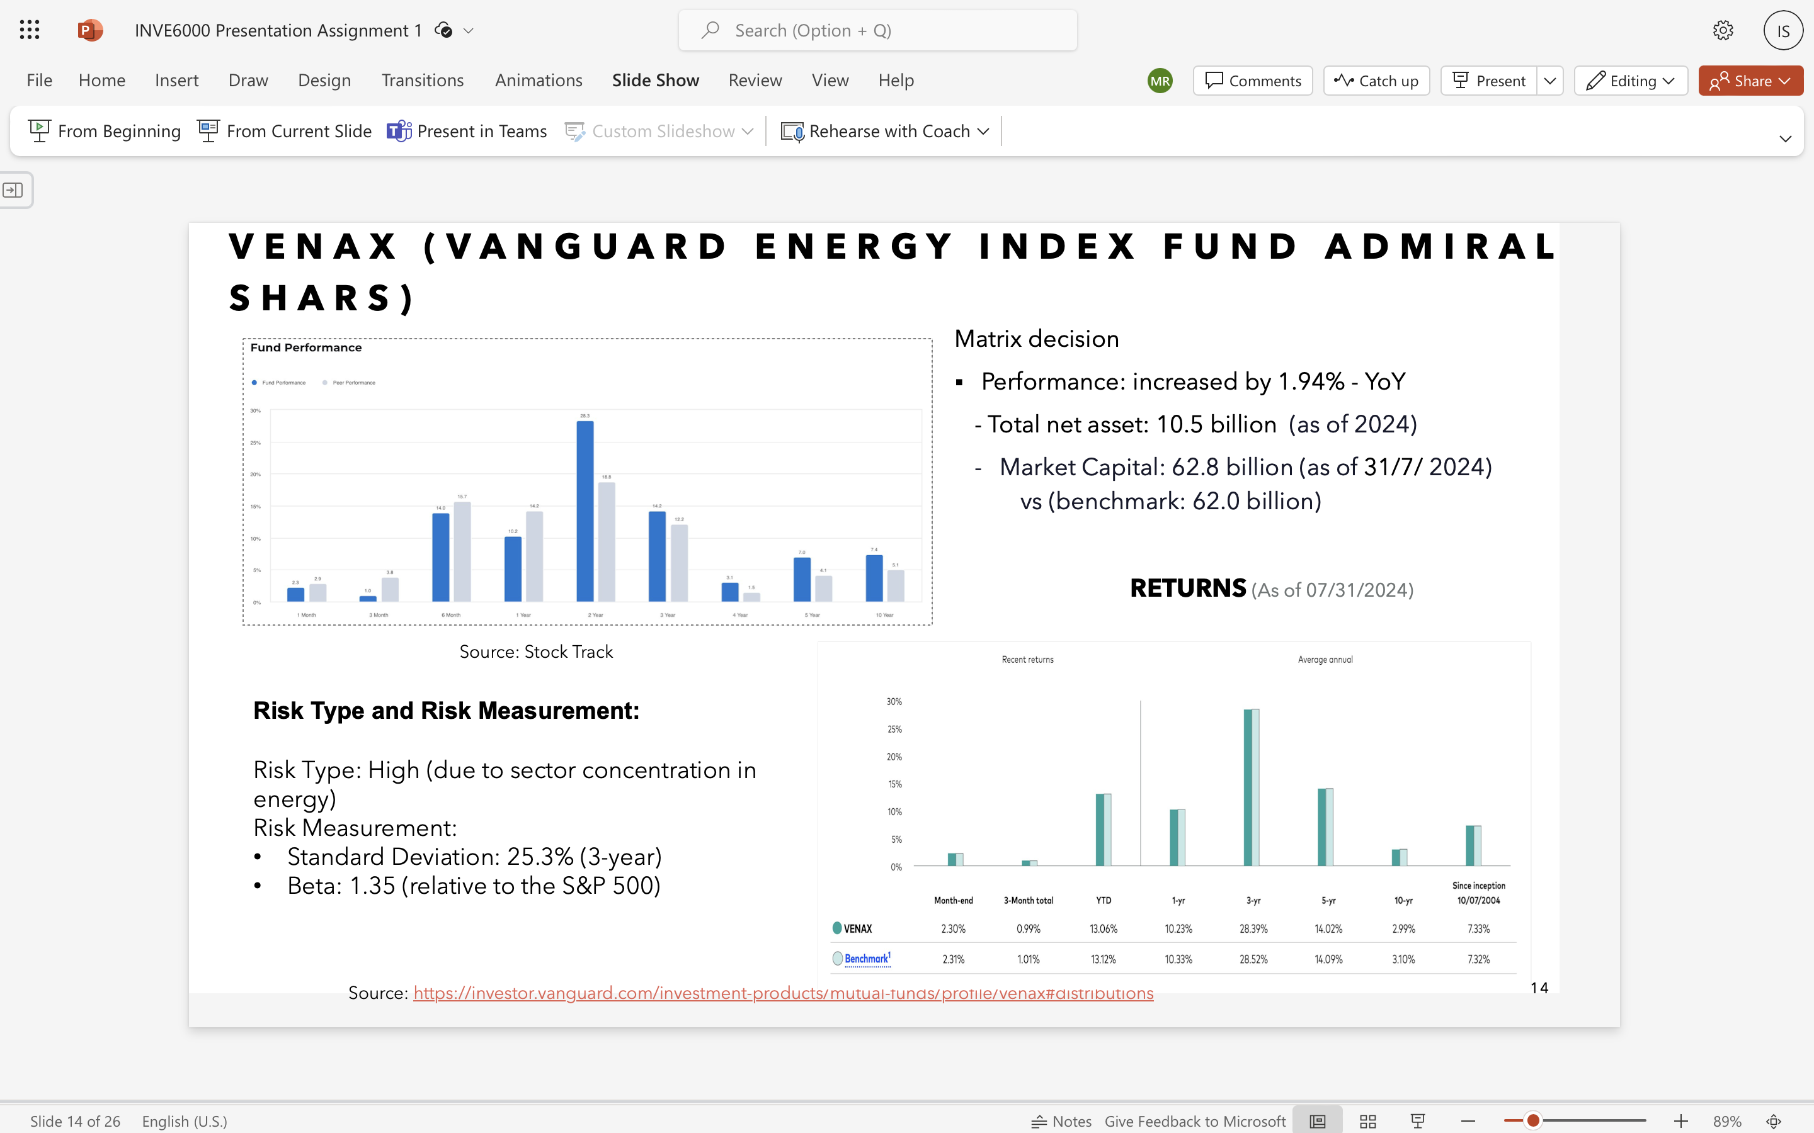Image resolution: width=1814 pixels, height=1133 pixels.
Task: Start slideshow From Beginning
Action: coord(105,131)
